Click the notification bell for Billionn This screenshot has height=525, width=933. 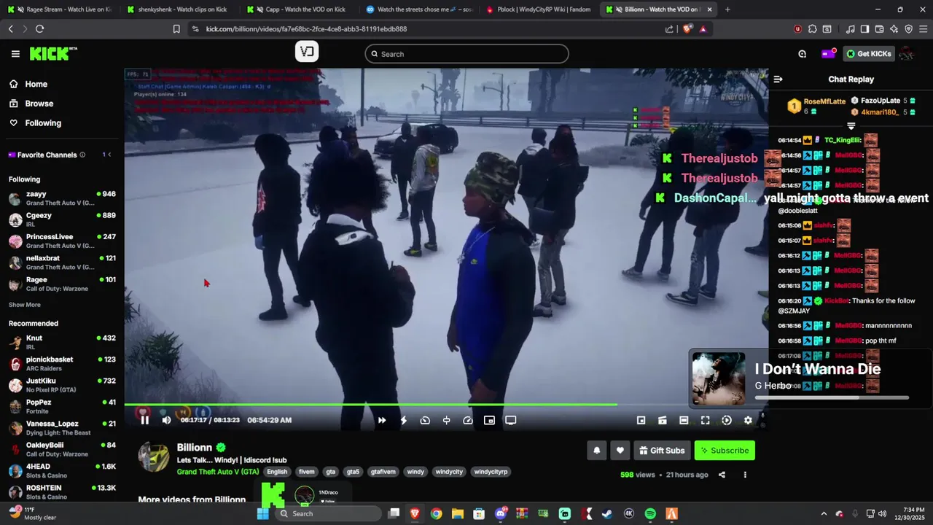pyautogui.click(x=596, y=451)
